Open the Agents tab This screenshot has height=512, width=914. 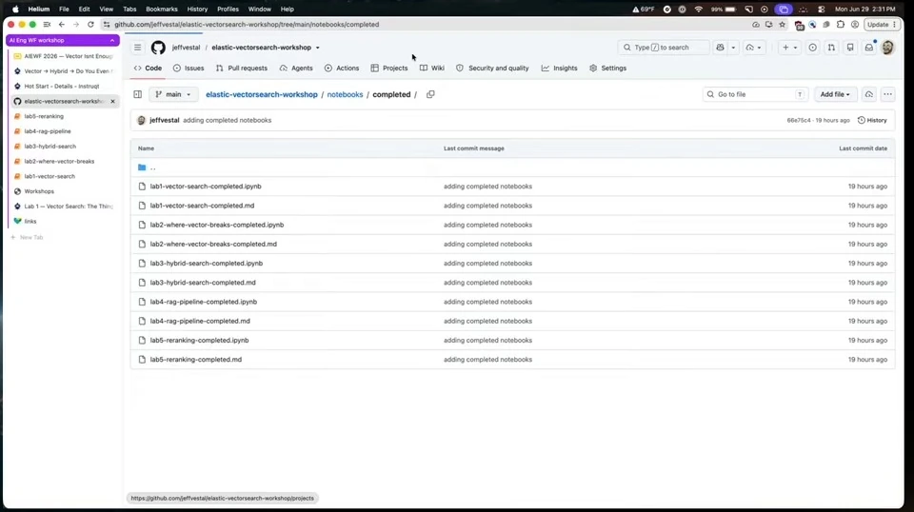coord(296,69)
